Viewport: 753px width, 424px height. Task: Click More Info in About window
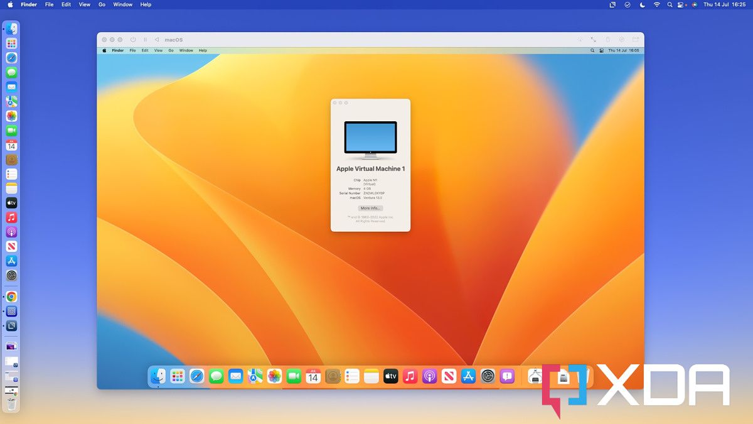(370, 208)
